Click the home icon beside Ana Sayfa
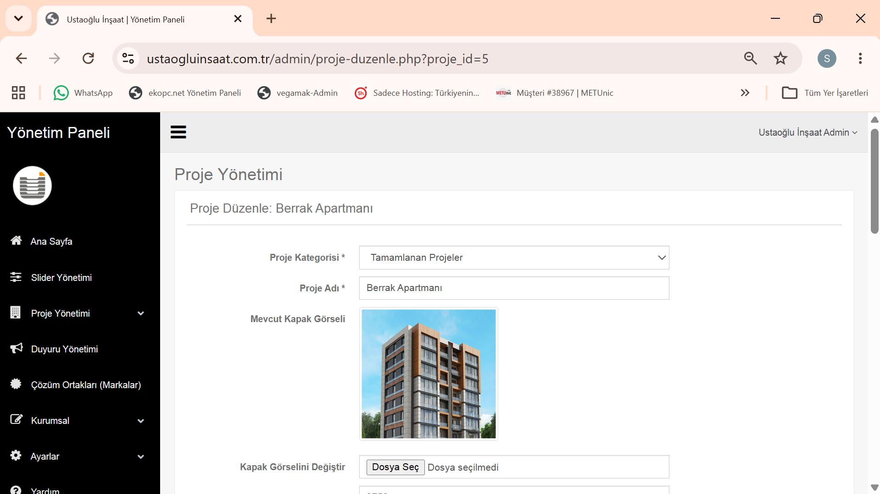This screenshot has width=880, height=494. (x=16, y=241)
